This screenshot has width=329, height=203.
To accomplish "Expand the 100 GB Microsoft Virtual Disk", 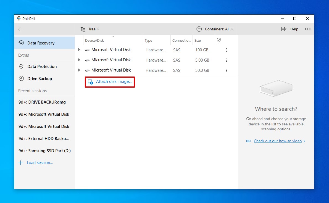I will (79, 50).
